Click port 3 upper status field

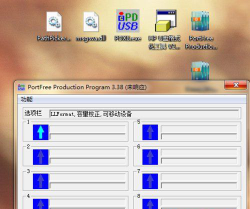87,178
